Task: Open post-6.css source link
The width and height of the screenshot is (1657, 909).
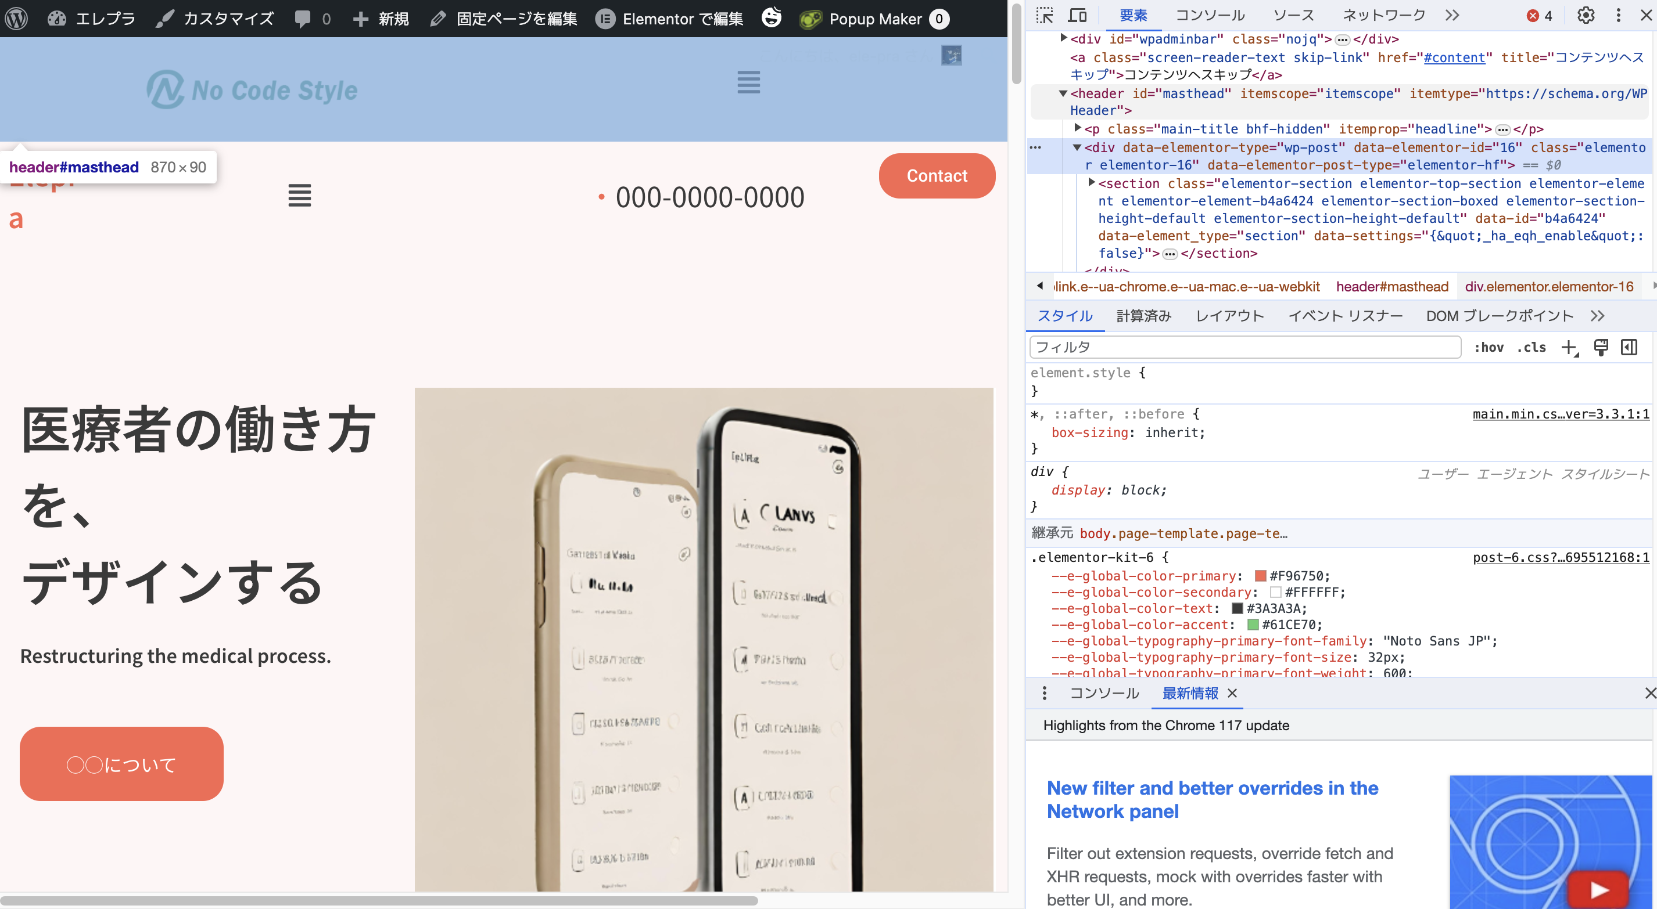Action: click(1561, 557)
